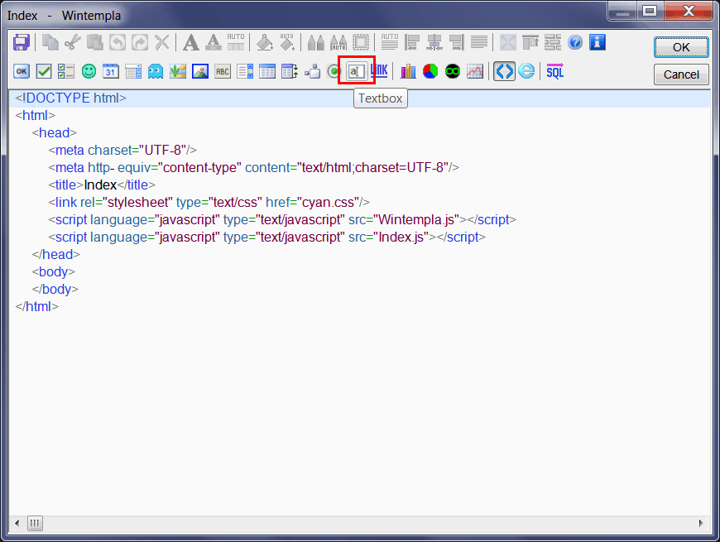
Task: Click the plug connector icon
Action: [x=312, y=72]
